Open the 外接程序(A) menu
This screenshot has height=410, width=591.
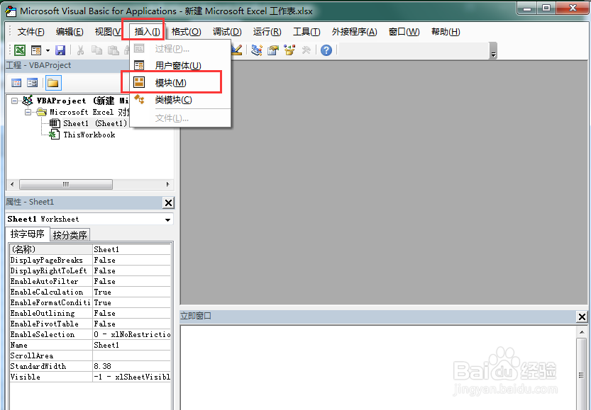pos(354,32)
